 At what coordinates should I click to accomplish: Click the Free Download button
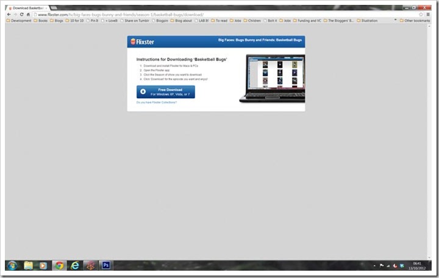tap(166, 92)
